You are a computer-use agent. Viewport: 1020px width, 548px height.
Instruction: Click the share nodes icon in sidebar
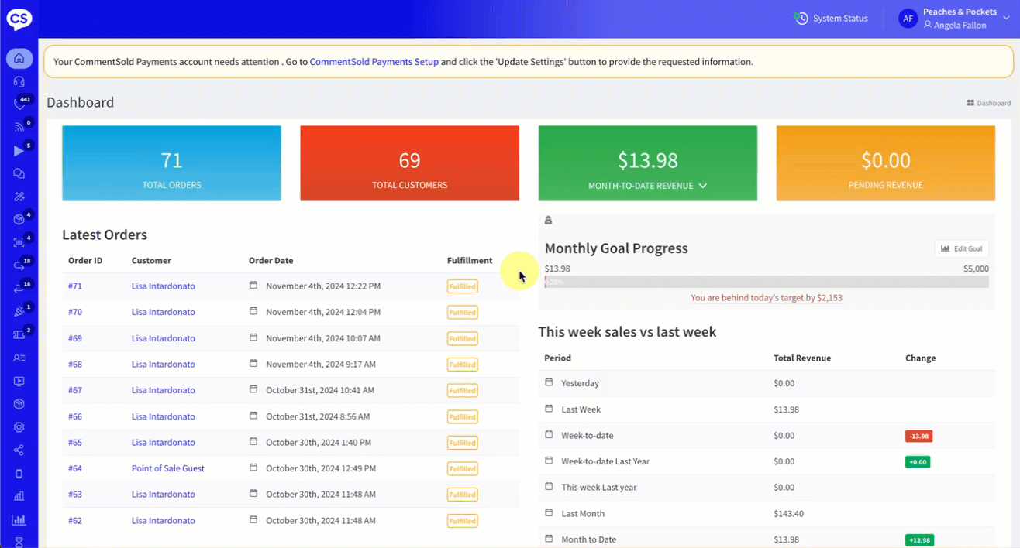[19, 450]
